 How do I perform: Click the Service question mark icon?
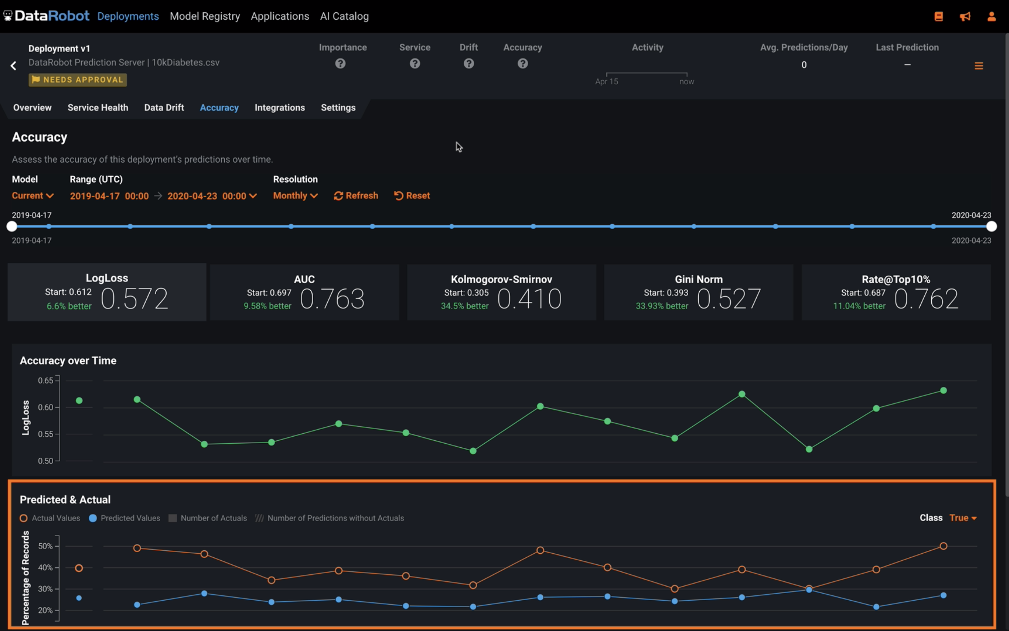pyautogui.click(x=415, y=63)
